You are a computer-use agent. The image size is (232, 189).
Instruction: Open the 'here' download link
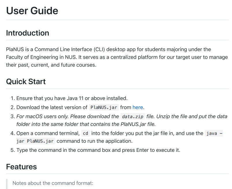click(x=138, y=107)
